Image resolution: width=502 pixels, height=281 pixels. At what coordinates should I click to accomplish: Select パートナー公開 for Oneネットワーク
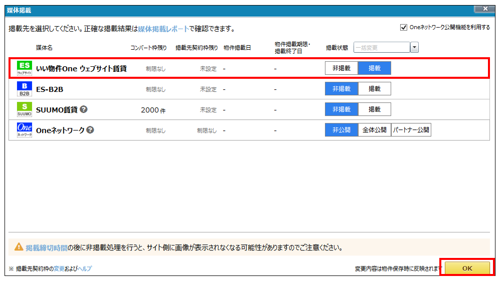coord(411,130)
